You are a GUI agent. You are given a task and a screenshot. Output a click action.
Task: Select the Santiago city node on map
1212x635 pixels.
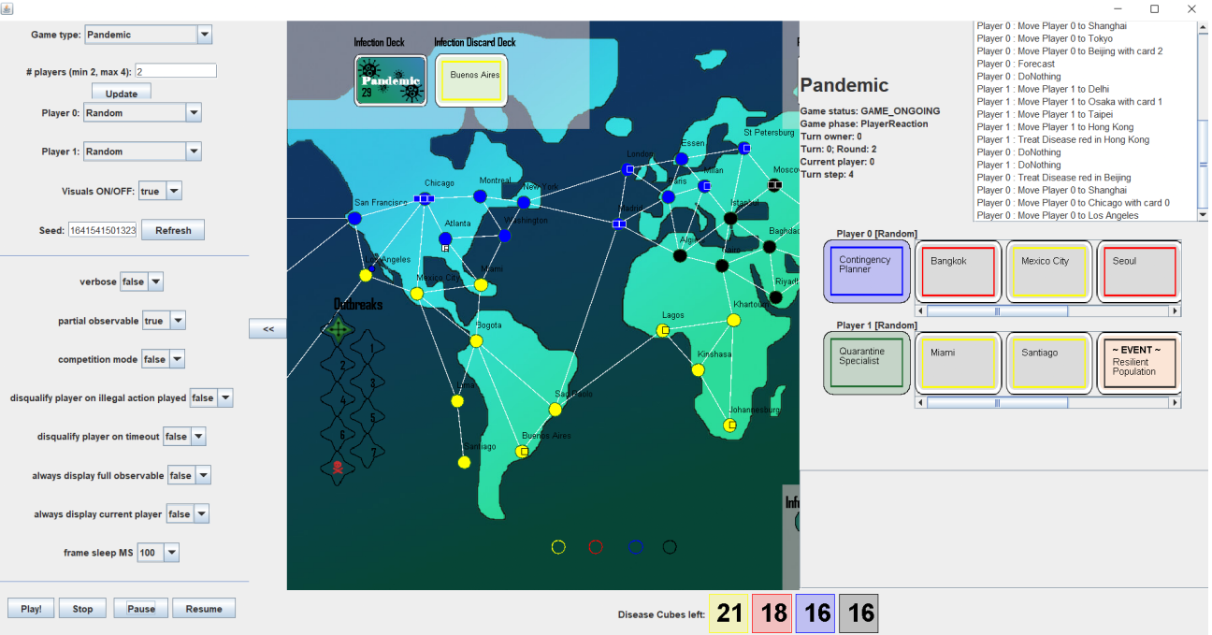pos(464,462)
